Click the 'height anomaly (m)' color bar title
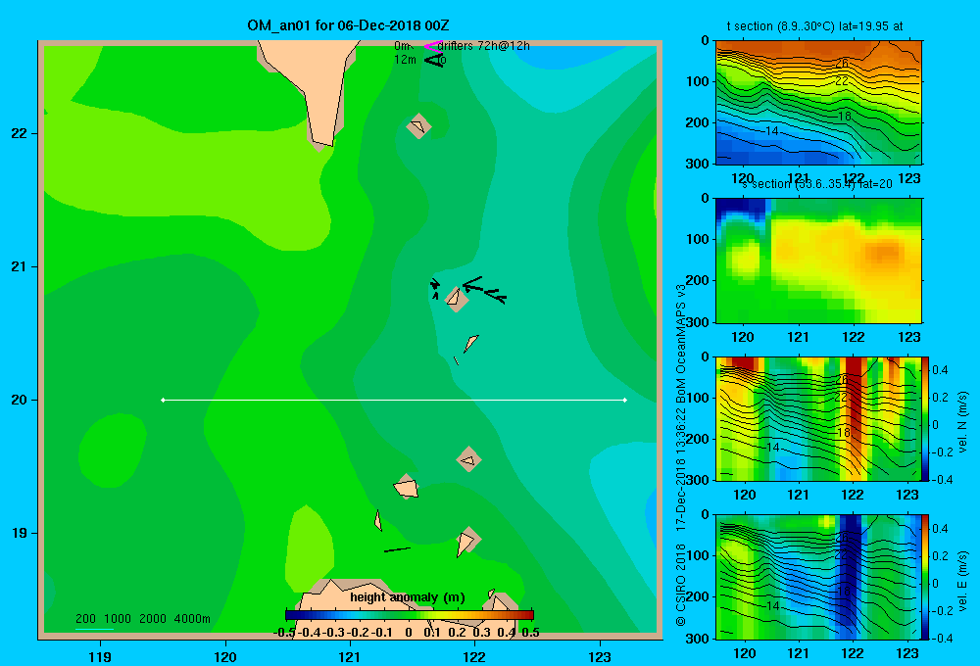This screenshot has width=980, height=666. point(408,597)
